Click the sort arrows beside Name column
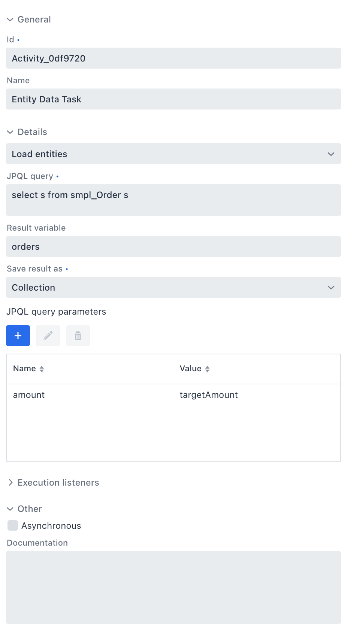Screen dimensions: 347x630 click(42, 369)
